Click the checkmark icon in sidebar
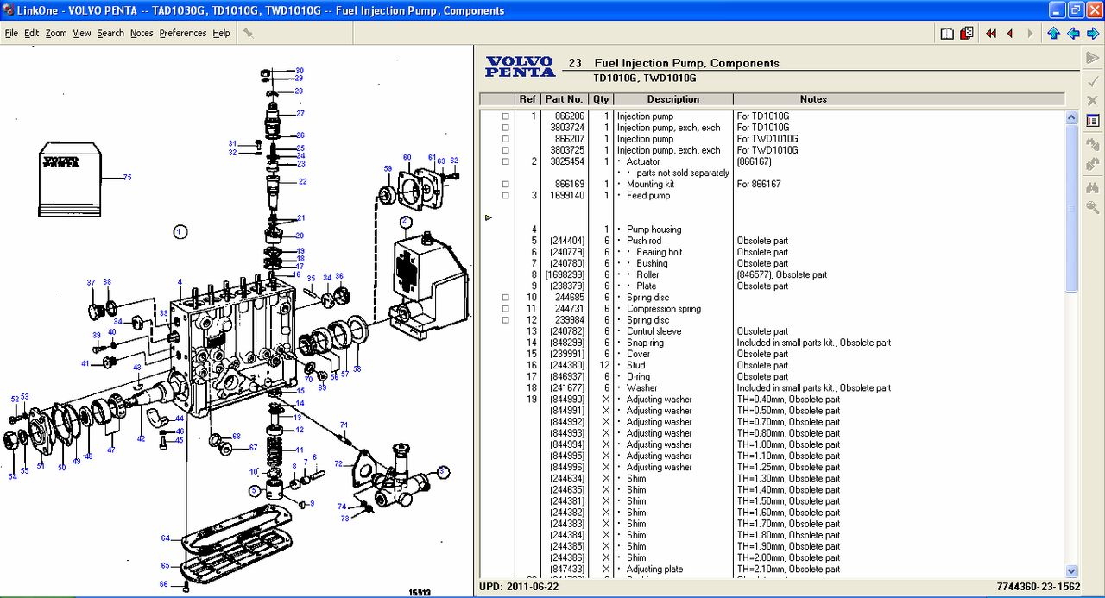This screenshot has height=598, width=1105. [x=1092, y=80]
